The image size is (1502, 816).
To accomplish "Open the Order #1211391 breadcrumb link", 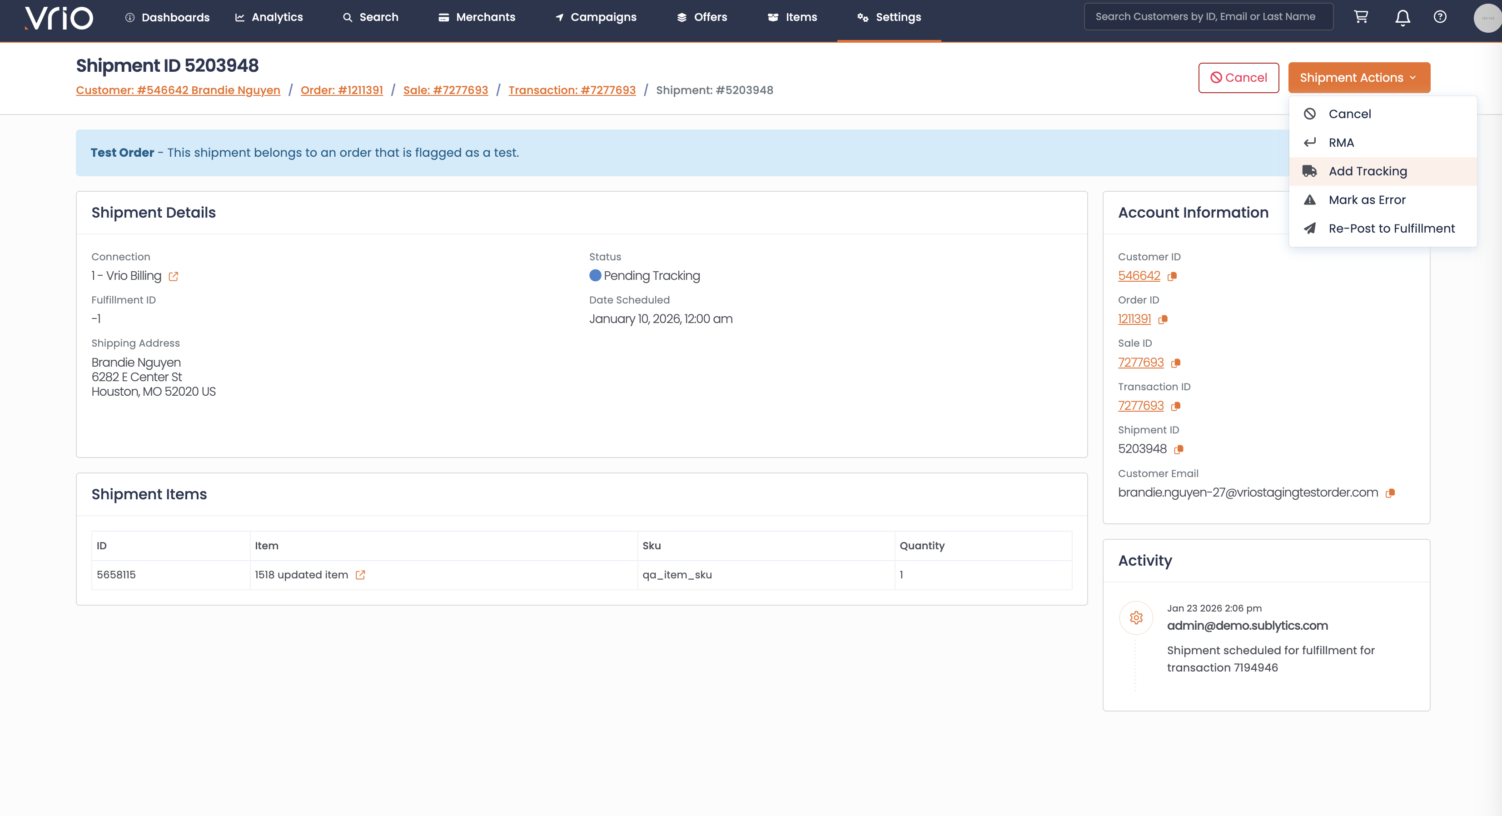I will coord(342,90).
